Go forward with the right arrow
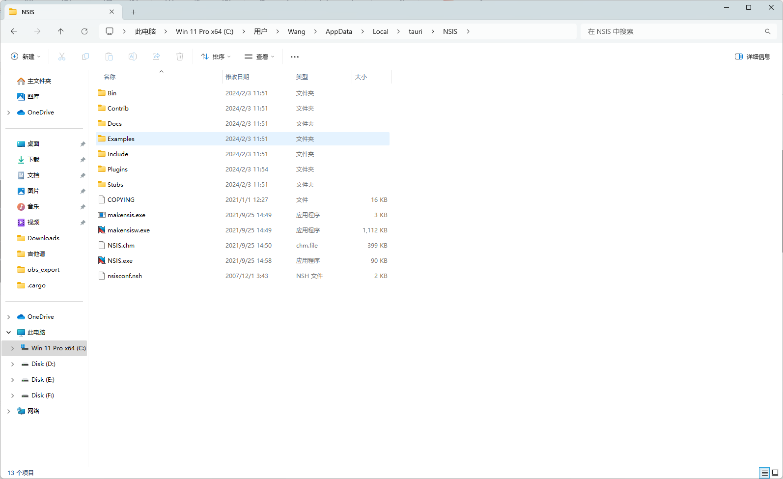 click(37, 31)
